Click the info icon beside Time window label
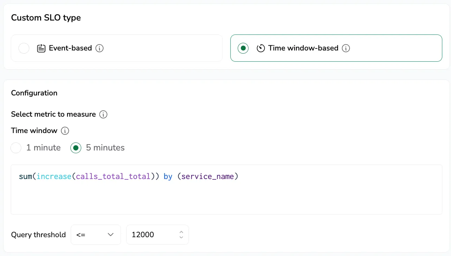The height and width of the screenshot is (256, 451). coord(65,131)
